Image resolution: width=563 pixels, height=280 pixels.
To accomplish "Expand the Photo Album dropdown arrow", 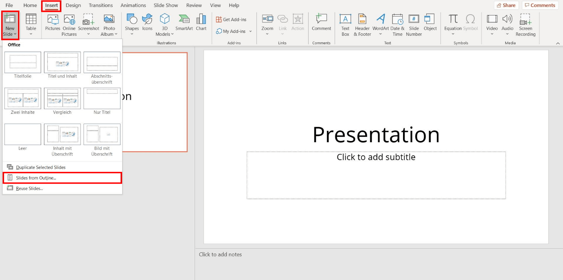I will [116, 35].
